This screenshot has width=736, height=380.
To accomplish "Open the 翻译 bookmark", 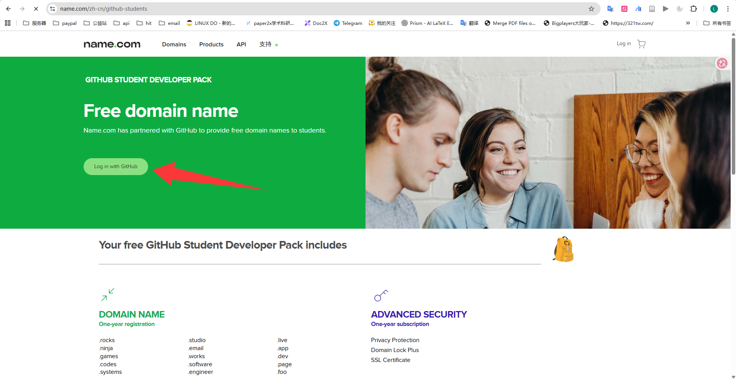I will click(469, 23).
